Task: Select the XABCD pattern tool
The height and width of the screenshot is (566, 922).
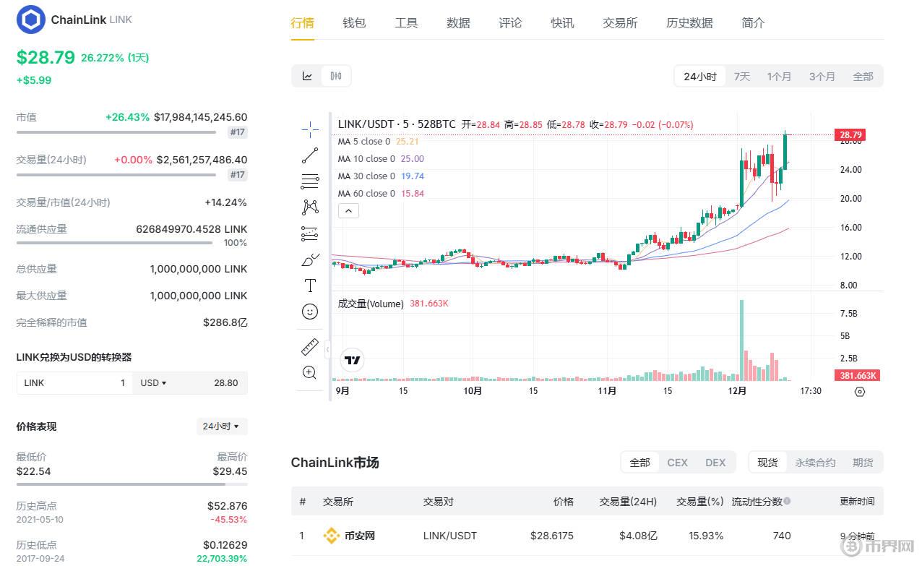Action: click(x=310, y=207)
